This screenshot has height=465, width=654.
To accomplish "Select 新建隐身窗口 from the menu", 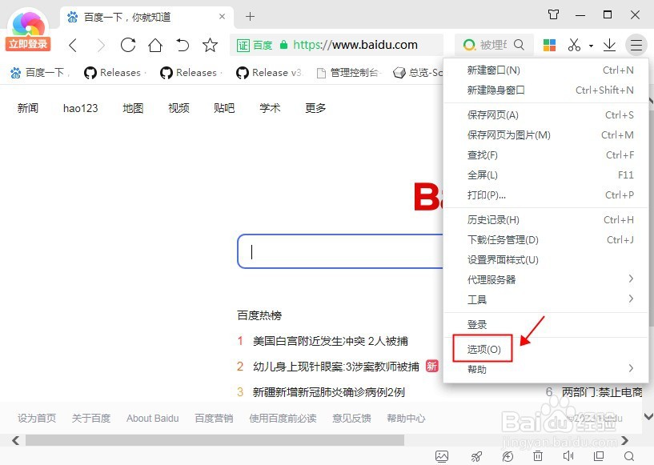I will 546,90.
